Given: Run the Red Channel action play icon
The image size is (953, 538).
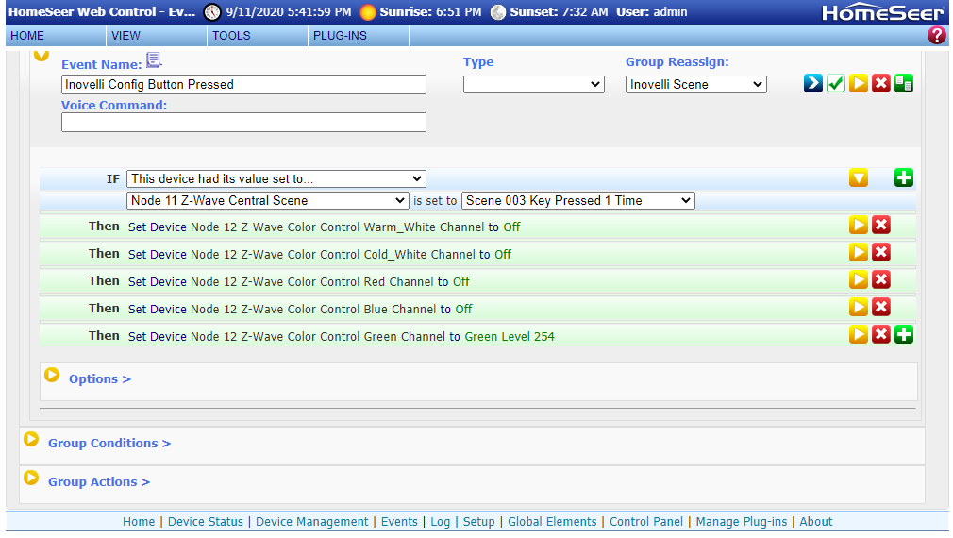Looking at the screenshot, I should coord(859,279).
